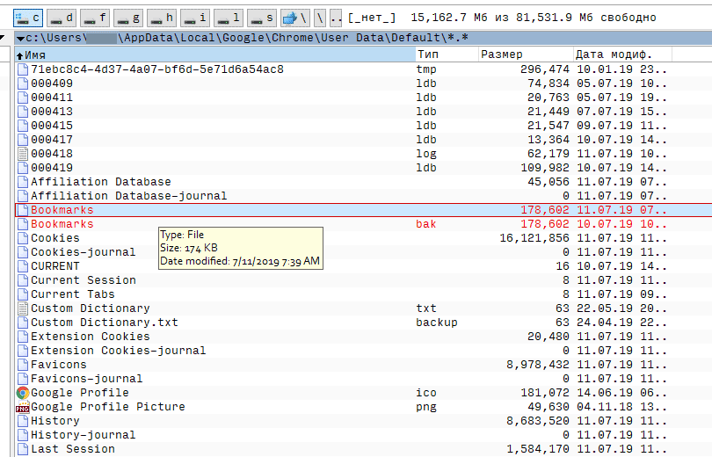This screenshot has width=712, height=457.
Task: Click file icon next to 000417
Action: [x=23, y=140]
